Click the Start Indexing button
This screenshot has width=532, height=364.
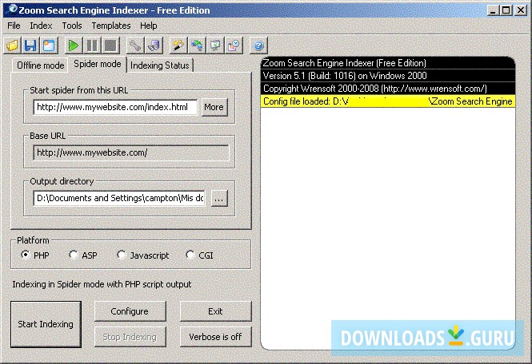pos(46,324)
